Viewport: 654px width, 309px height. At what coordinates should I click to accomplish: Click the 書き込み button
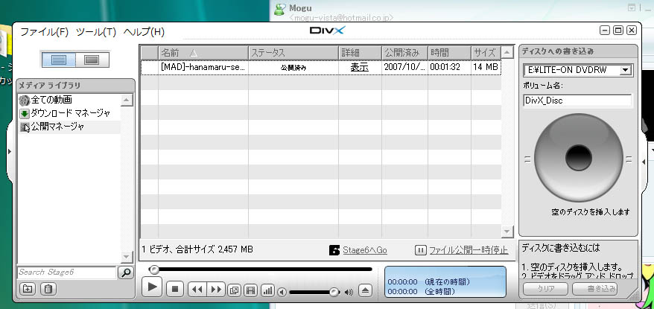594,289
